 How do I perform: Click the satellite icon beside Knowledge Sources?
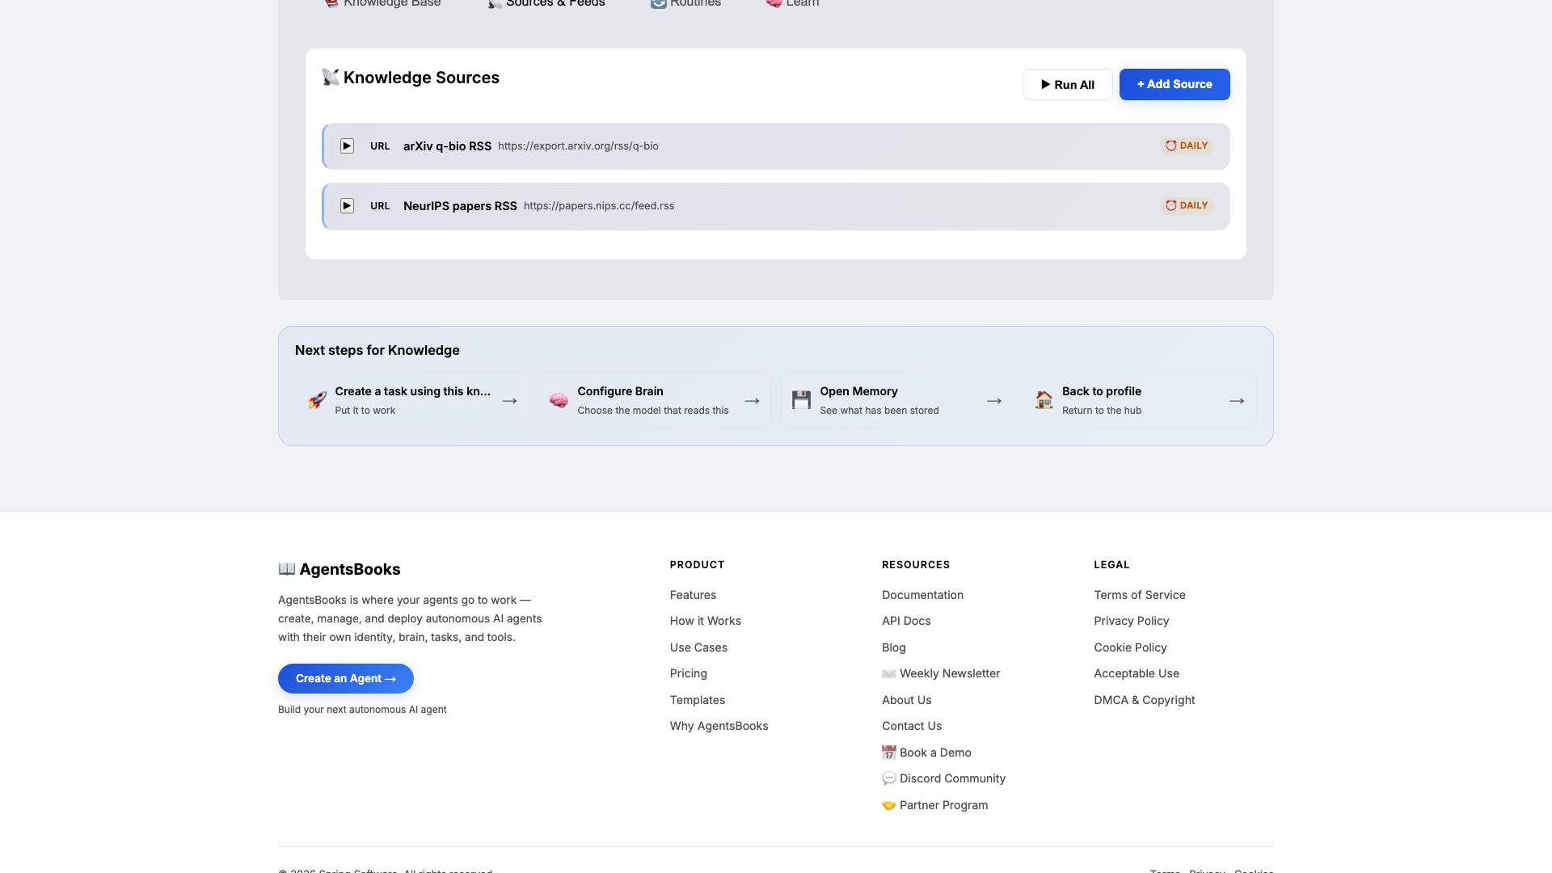coord(330,78)
